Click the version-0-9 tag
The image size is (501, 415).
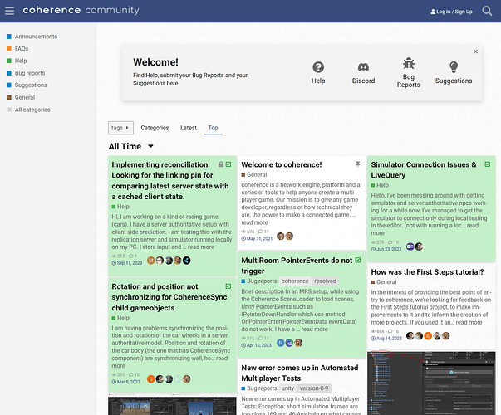pos(314,388)
